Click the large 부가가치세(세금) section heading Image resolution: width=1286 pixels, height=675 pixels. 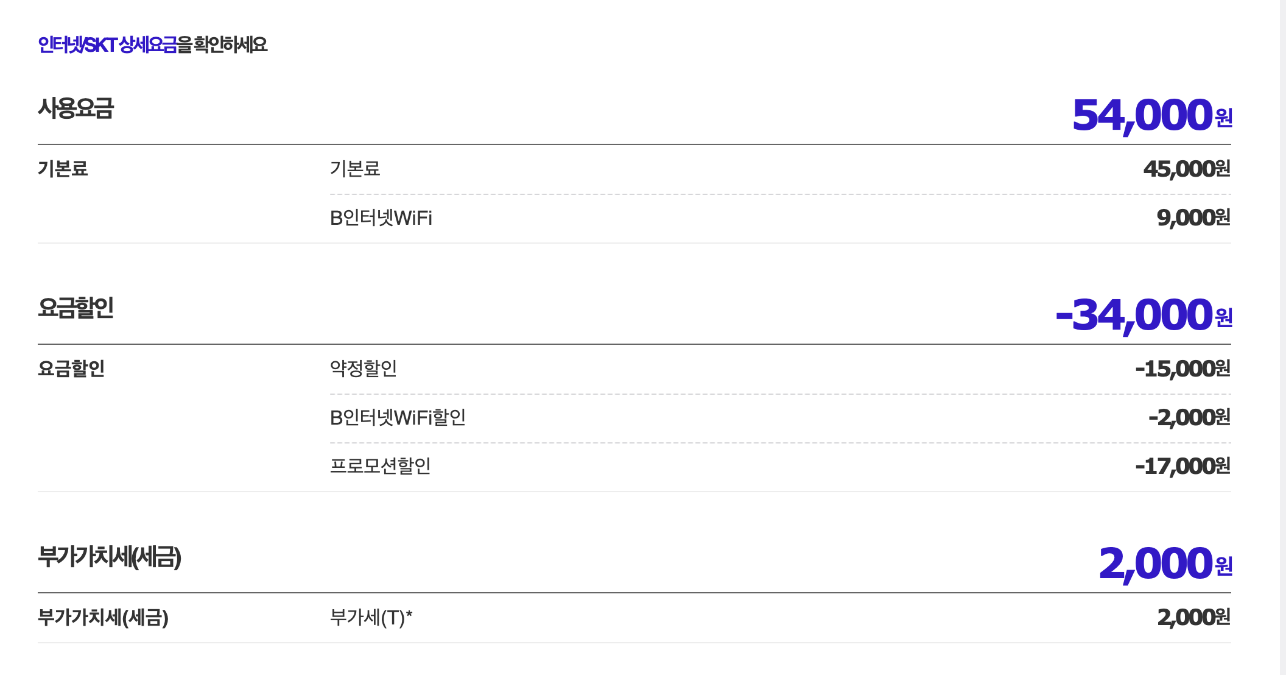click(x=110, y=557)
